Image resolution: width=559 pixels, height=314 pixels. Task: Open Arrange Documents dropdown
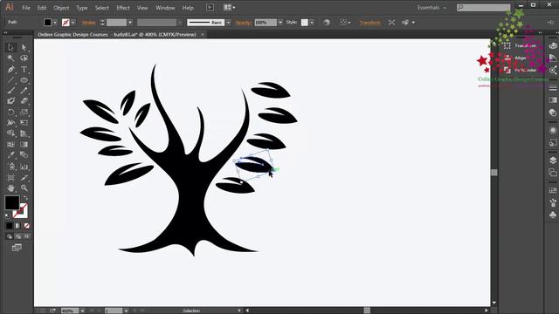pyautogui.click(x=229, y=8)
